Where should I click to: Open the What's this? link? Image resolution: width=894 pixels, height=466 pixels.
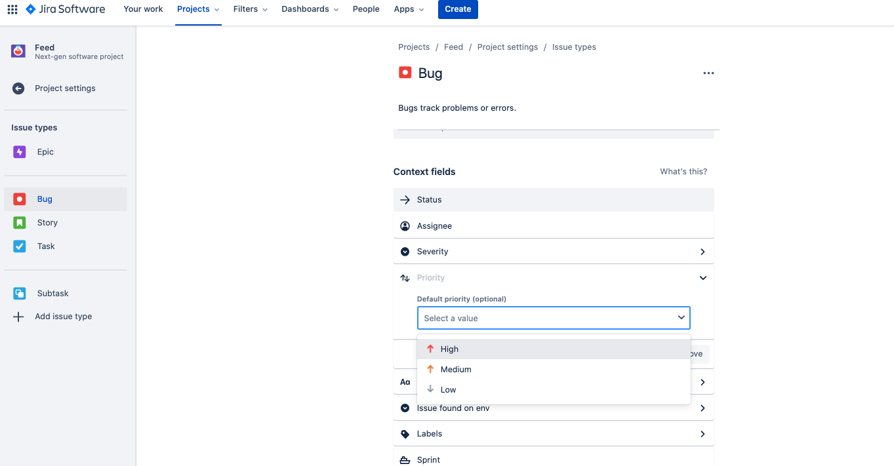tap(683, 172)
